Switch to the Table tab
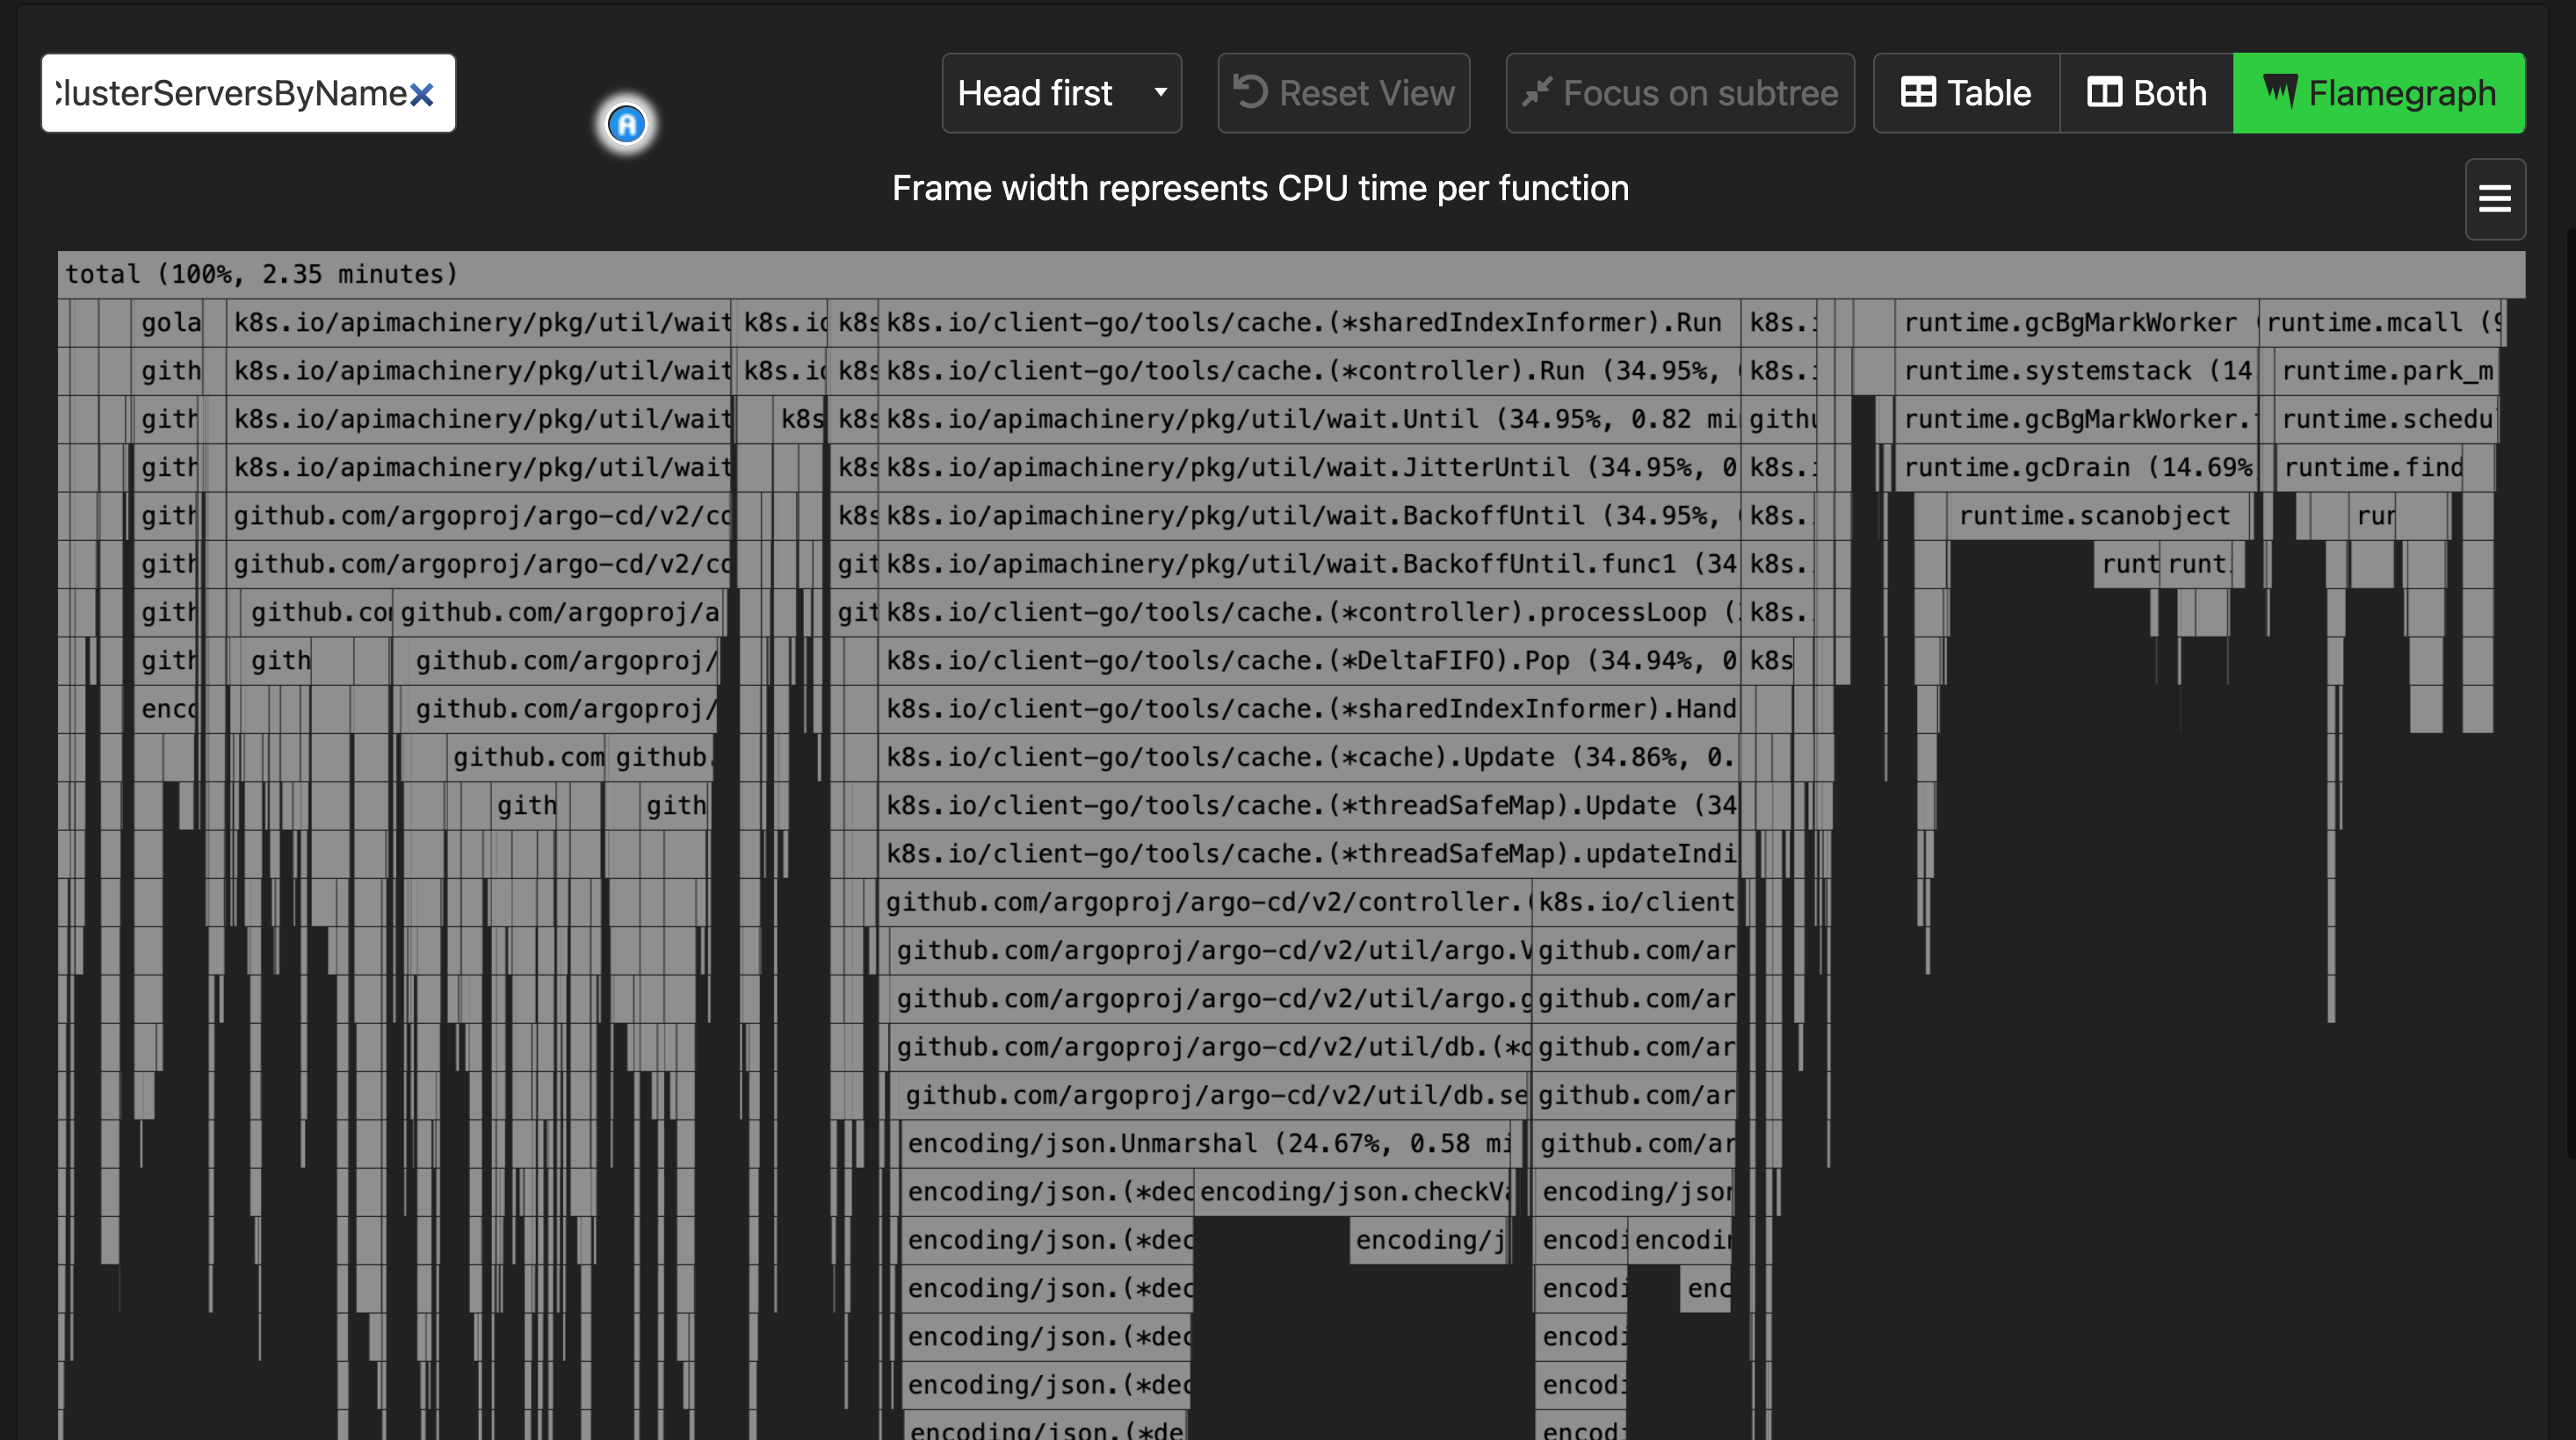Viewport: 2576px width, 1440px height. pos(1965,92)
